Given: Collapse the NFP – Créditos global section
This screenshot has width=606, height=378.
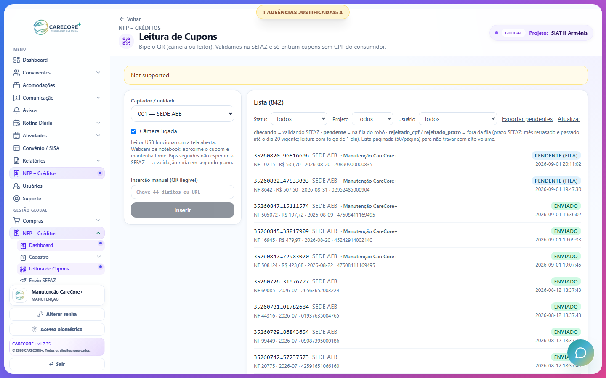Looking at the screenshot, I should tap(98, 233).
